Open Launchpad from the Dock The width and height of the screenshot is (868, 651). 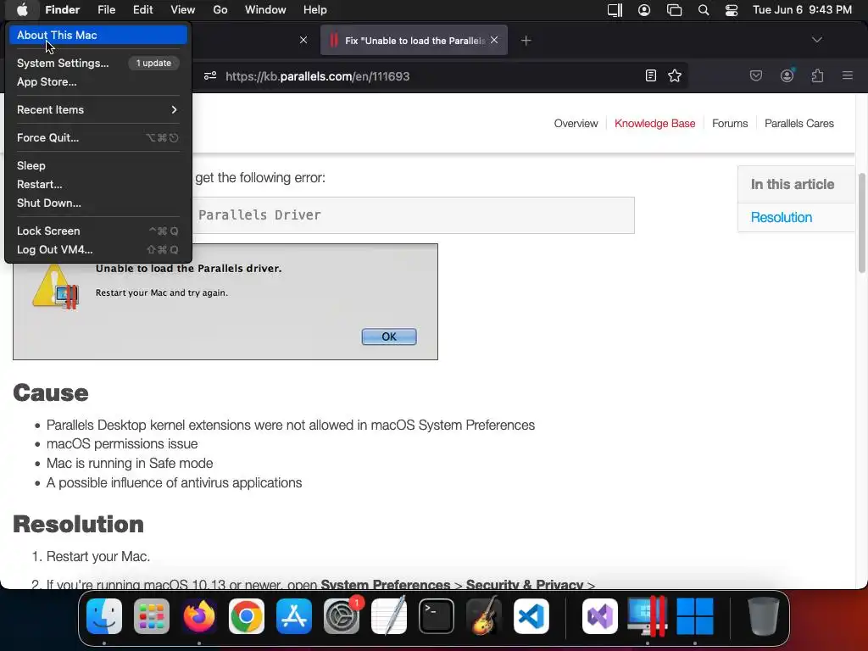(152, 616)
